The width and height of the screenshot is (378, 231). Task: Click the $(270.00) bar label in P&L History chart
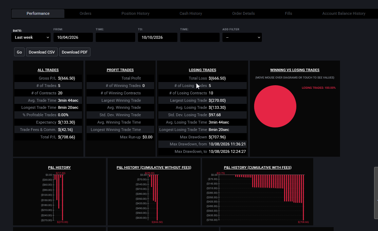(62, 222)
